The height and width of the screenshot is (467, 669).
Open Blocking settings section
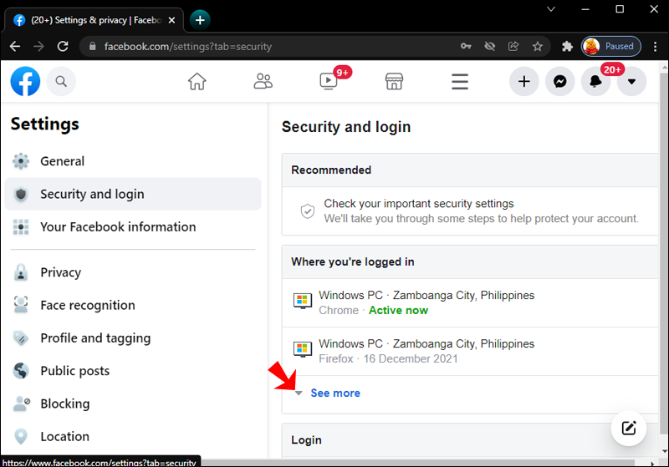point(64,404)
